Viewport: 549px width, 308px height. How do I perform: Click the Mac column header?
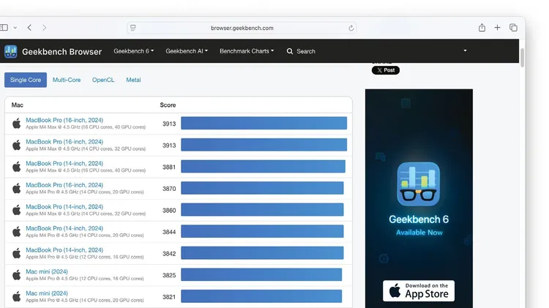tap(17, 105)
